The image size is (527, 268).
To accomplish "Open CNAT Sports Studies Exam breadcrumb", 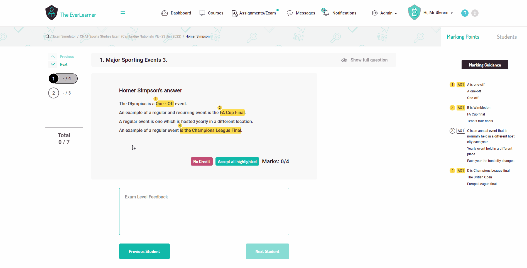I will click(x=131, y=36).
